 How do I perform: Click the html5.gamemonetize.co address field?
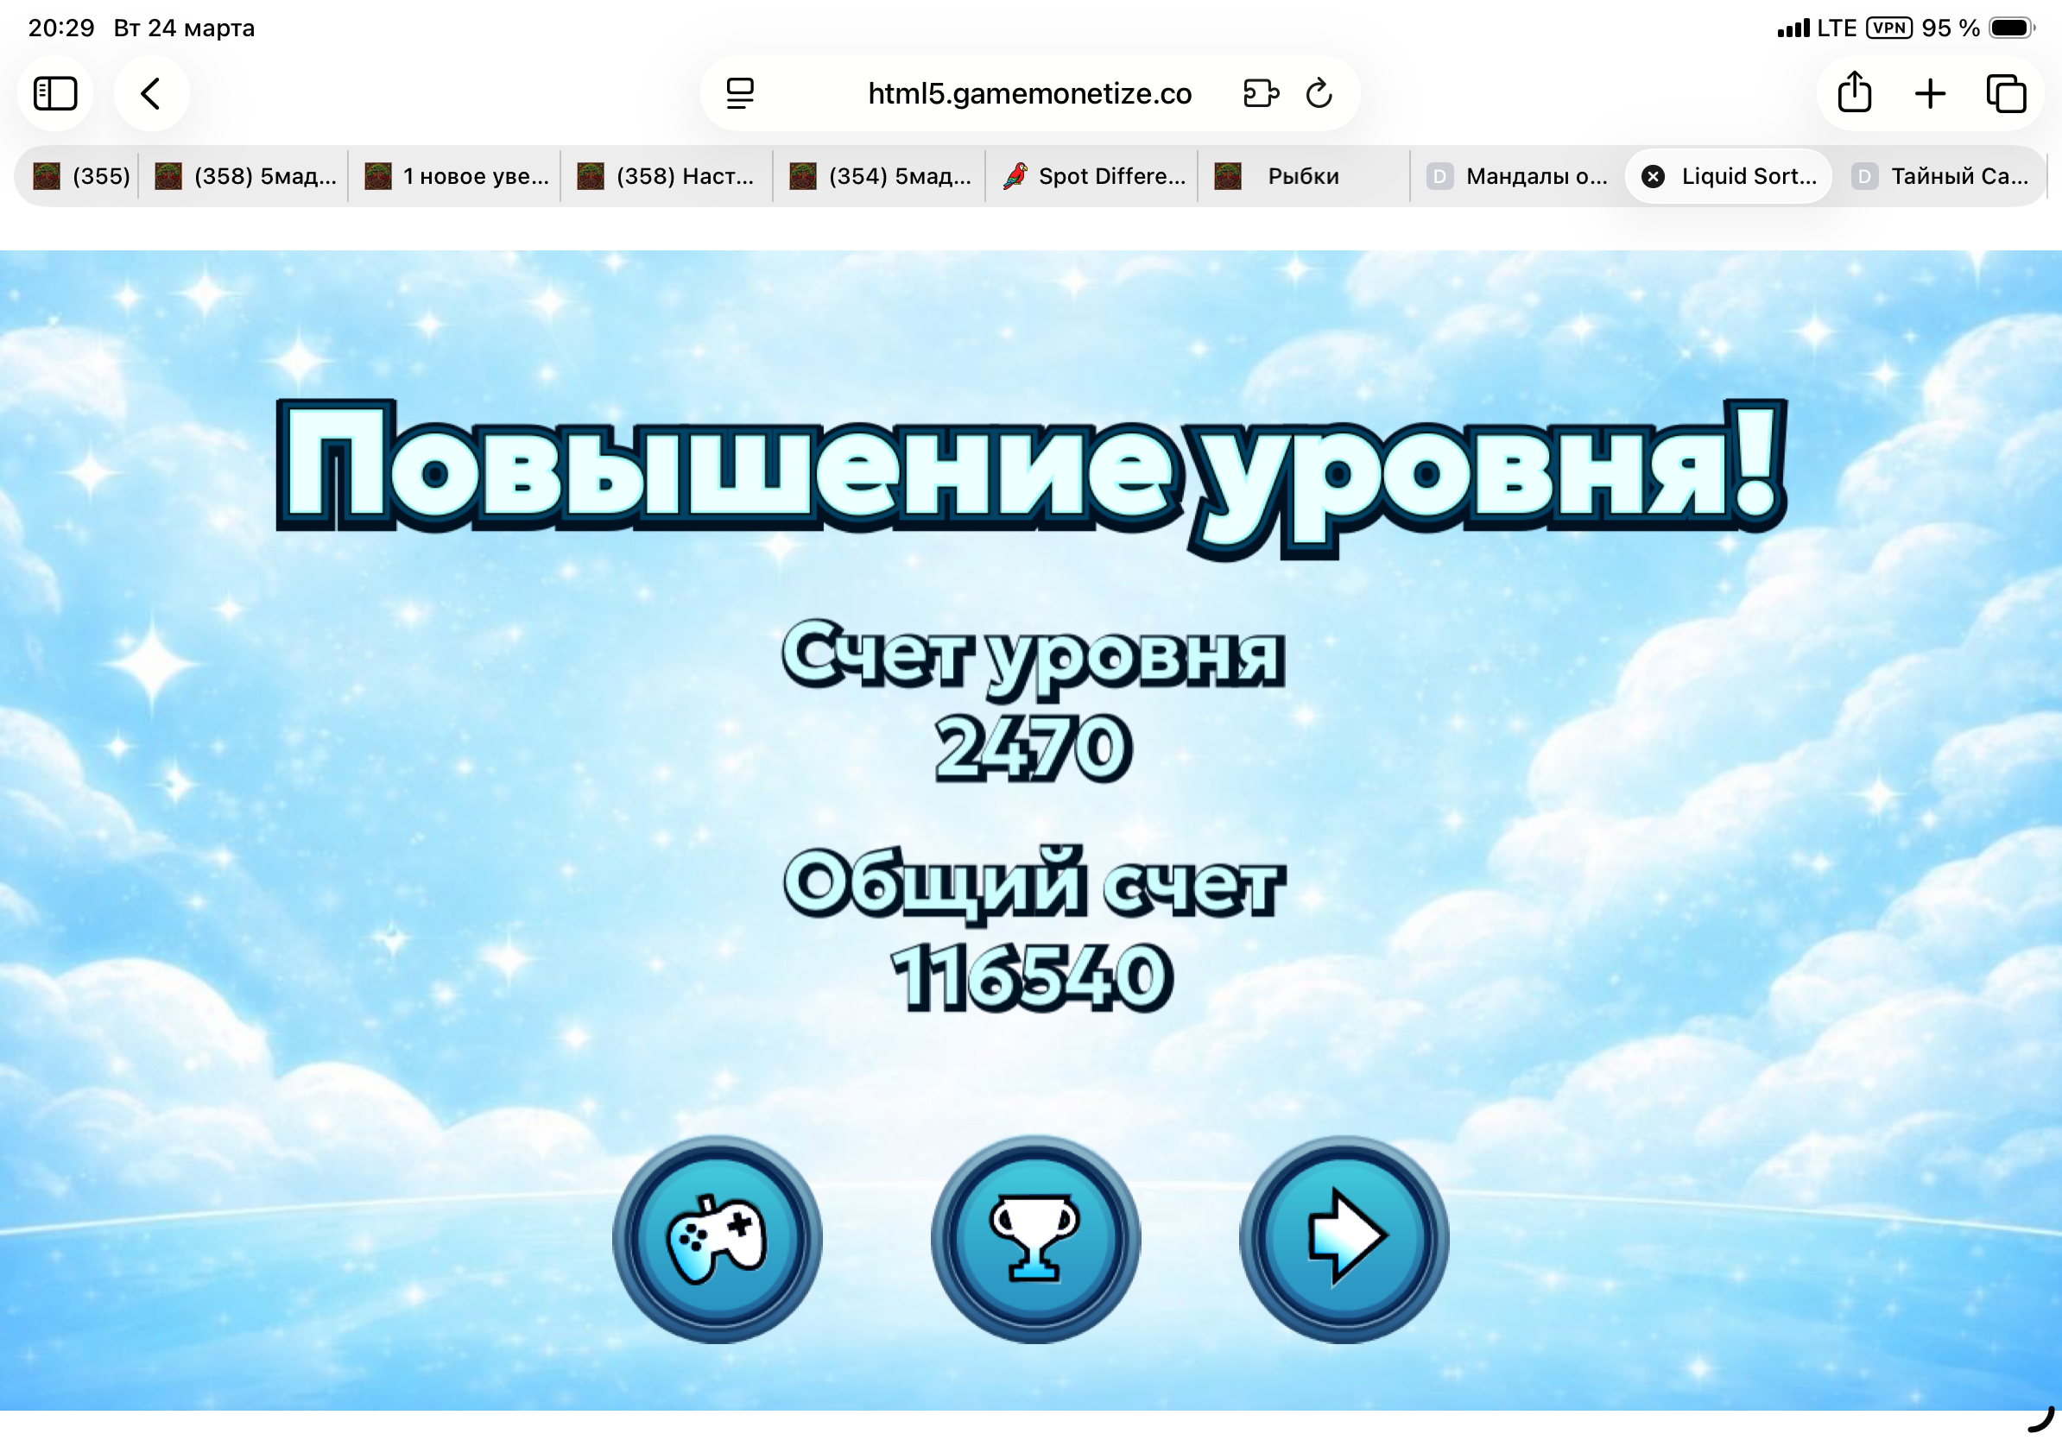coord(1029,93)
